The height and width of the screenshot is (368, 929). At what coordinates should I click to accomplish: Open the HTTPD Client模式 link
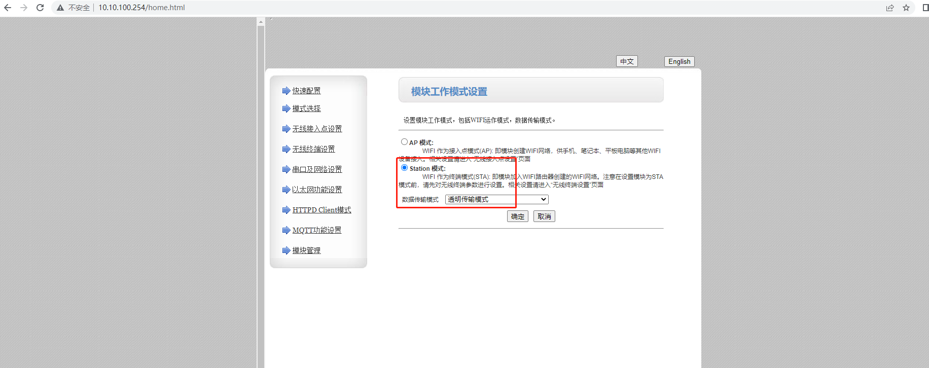click(321, 210)
